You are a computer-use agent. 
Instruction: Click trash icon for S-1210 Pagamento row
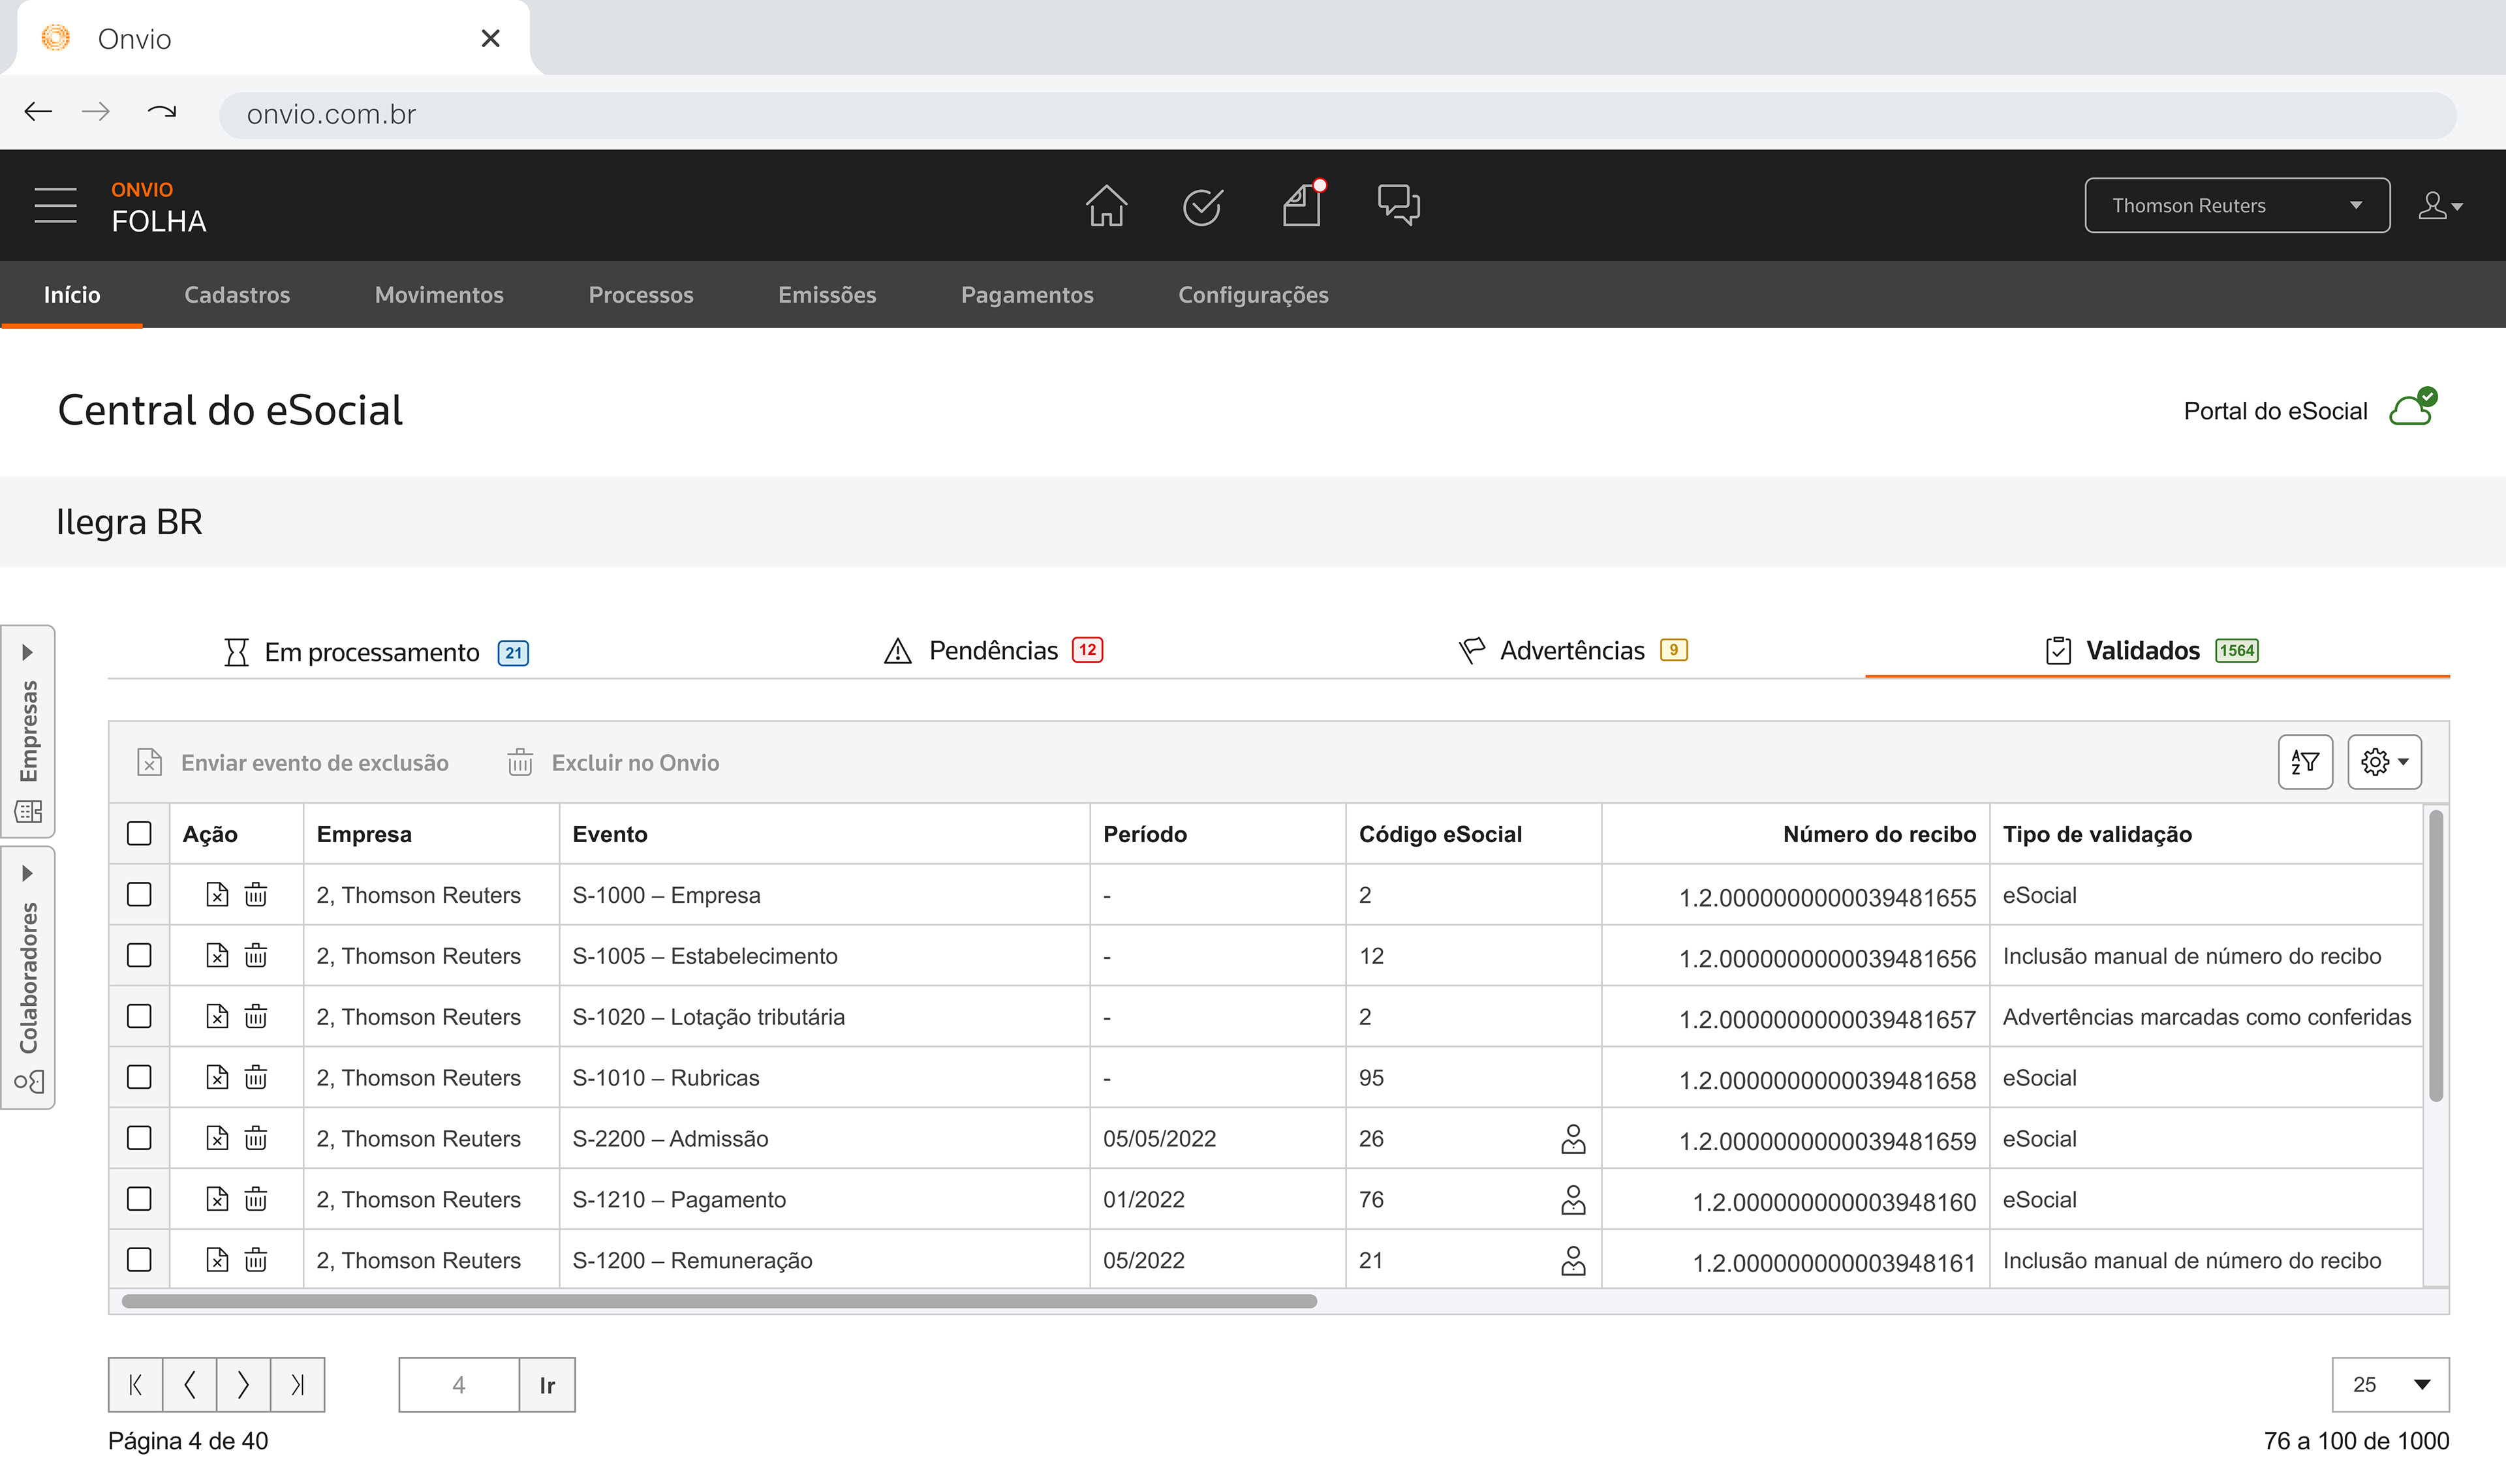tap(256, 1199)
